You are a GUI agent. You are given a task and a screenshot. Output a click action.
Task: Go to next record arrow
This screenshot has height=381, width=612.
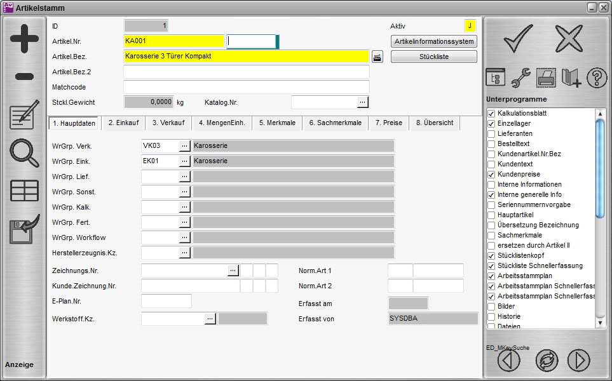click(579, 361)
